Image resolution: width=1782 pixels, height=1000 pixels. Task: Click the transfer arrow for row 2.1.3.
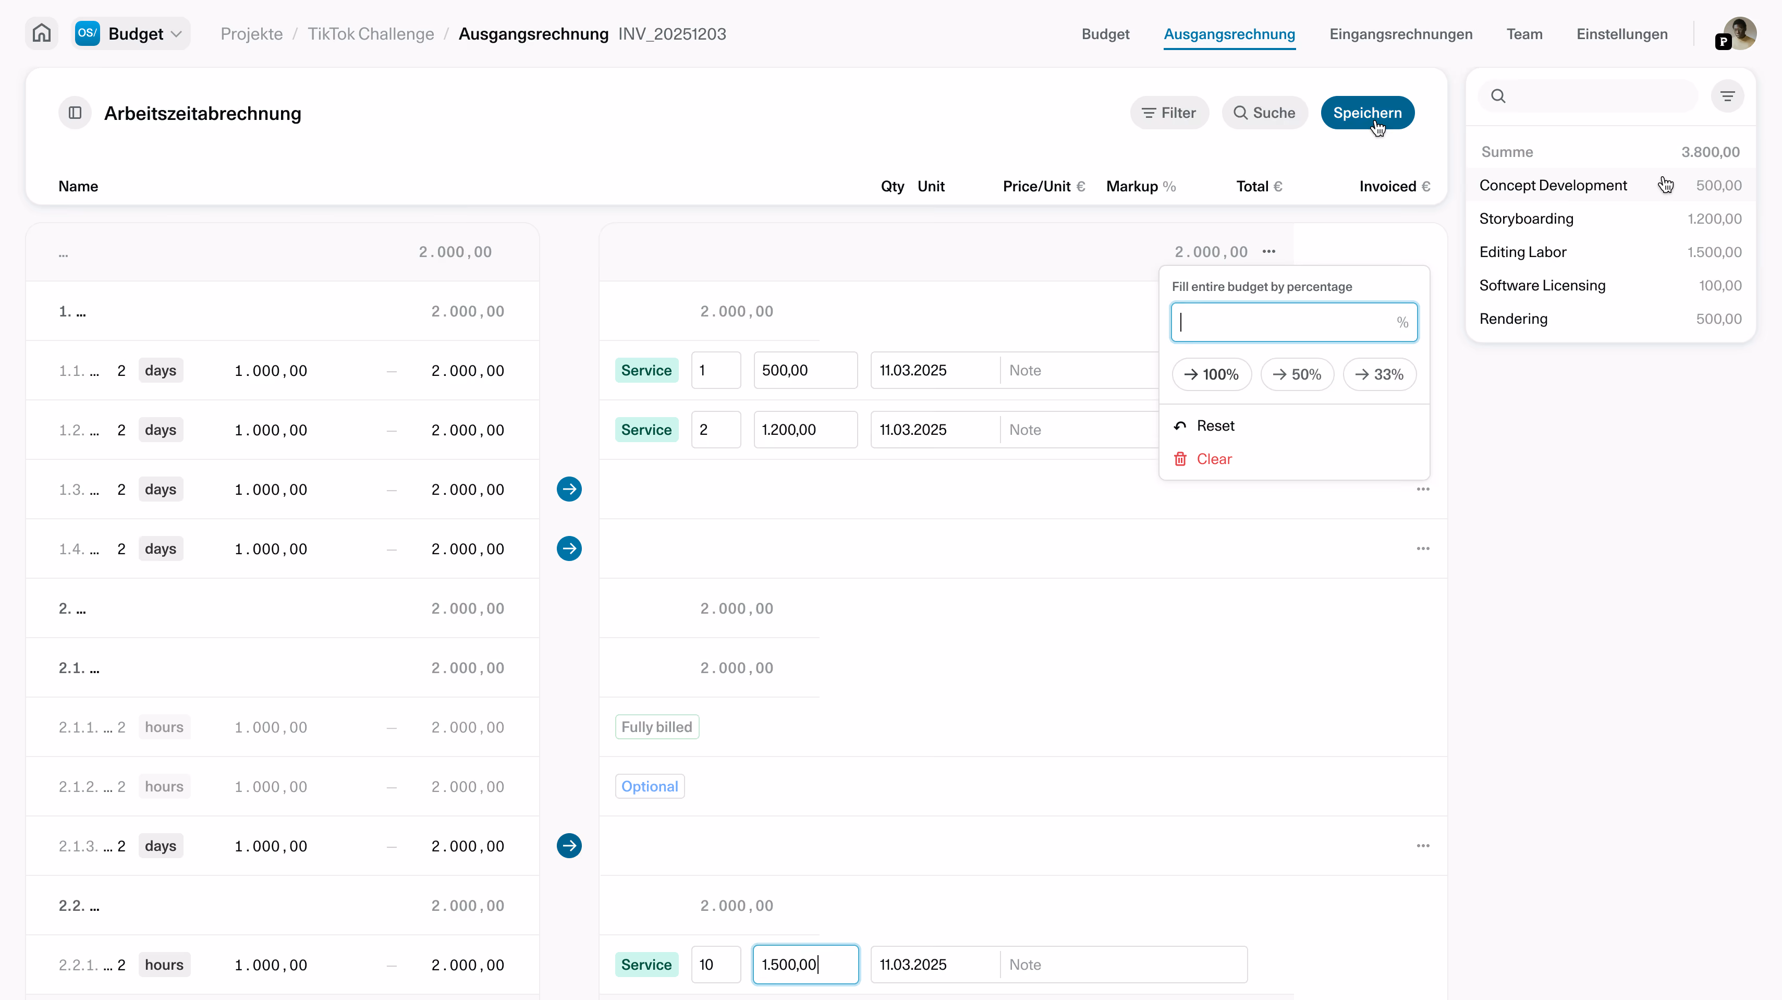point(569,845)
